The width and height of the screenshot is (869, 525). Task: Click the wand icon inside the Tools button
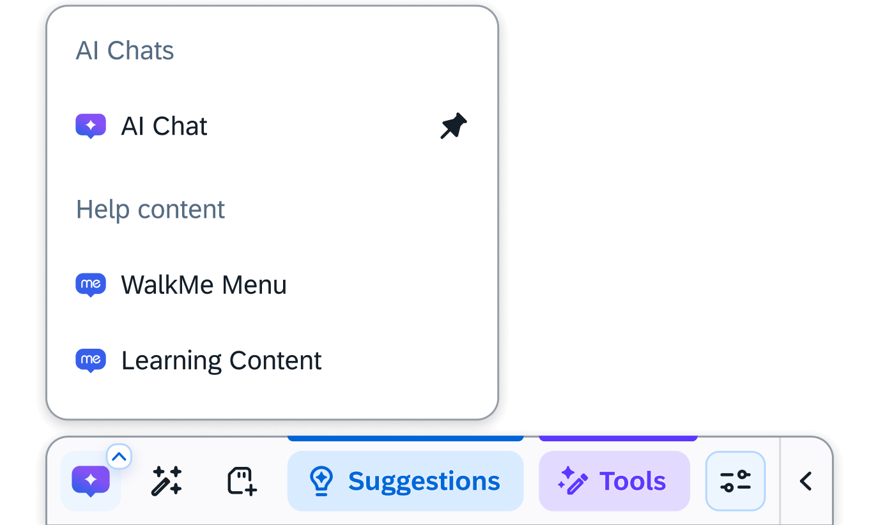click(x=573, y=482)
